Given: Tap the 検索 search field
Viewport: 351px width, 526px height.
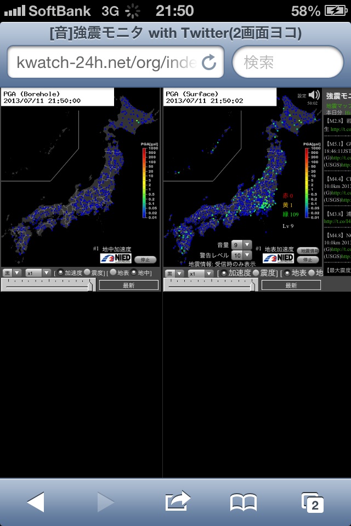Looking at the screenshot, I should (288, 62).
